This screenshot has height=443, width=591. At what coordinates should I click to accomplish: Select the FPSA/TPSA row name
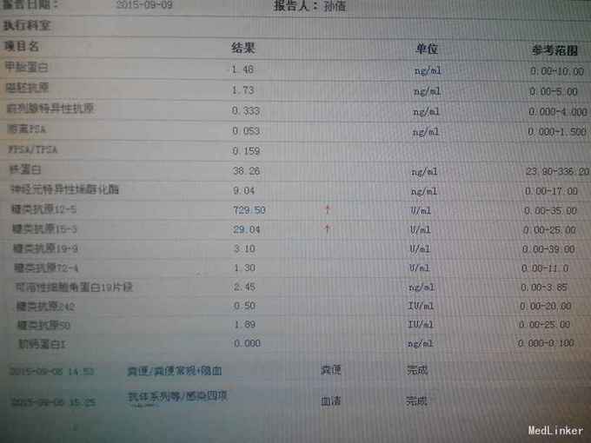(33, 149)
